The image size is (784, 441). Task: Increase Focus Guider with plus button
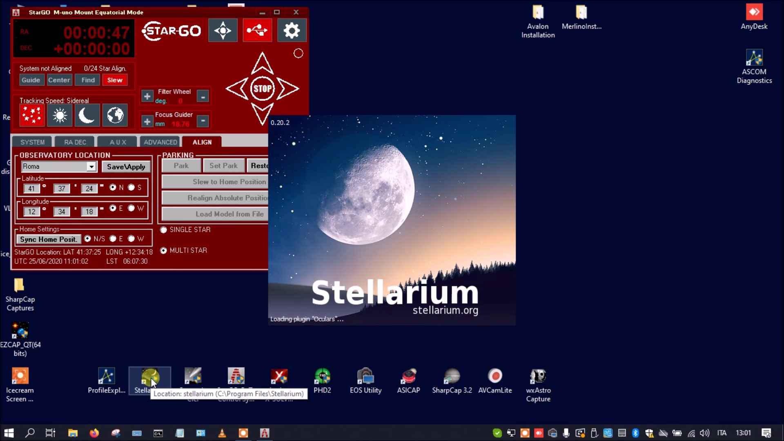tap(147, 121)
